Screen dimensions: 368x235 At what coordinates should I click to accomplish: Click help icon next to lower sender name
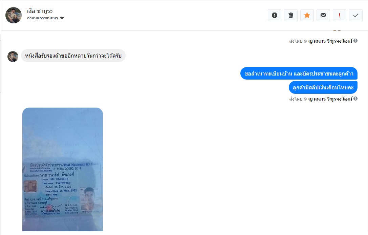[x=355, y=99]
